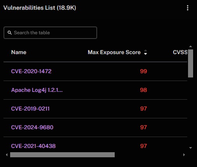
Task: Click the search magnifier icon
Action: (10, 33)
